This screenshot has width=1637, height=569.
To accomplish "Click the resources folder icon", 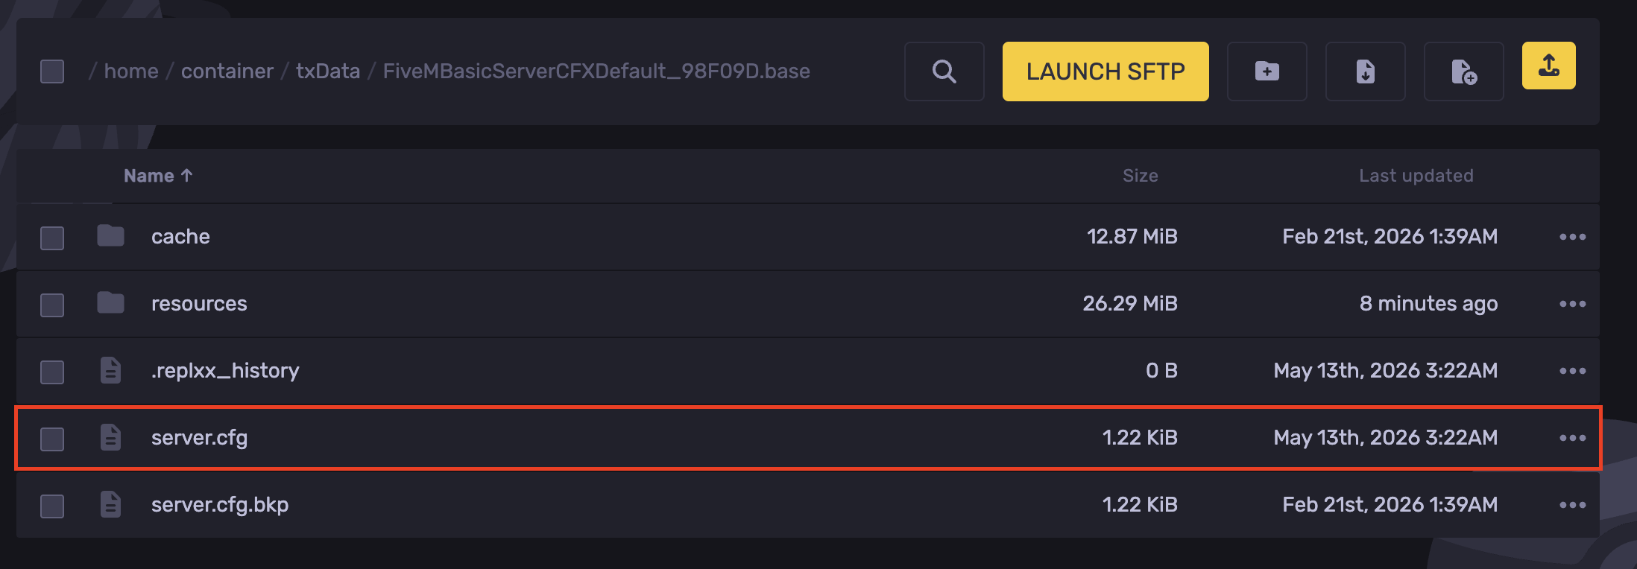I will (110, 303).
